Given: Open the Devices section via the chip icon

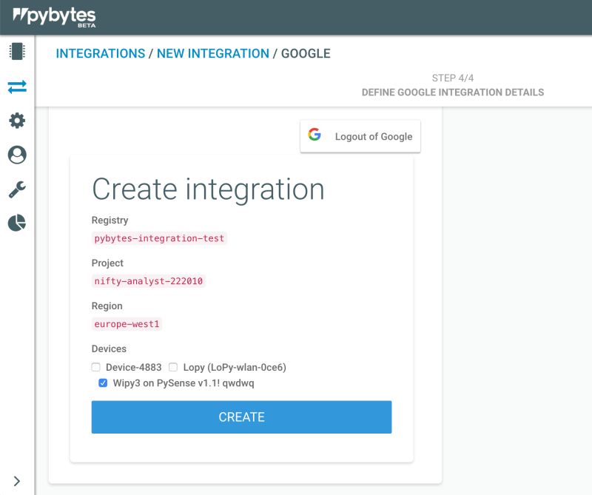Looking at the screenshot, I should coord(18,50).
